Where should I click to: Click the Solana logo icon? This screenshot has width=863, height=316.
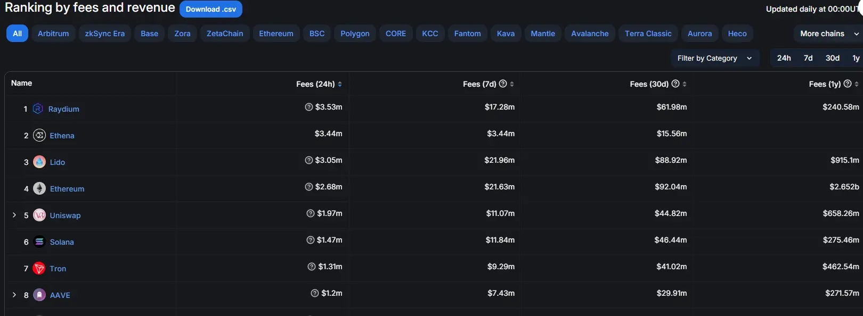[39, 242]
